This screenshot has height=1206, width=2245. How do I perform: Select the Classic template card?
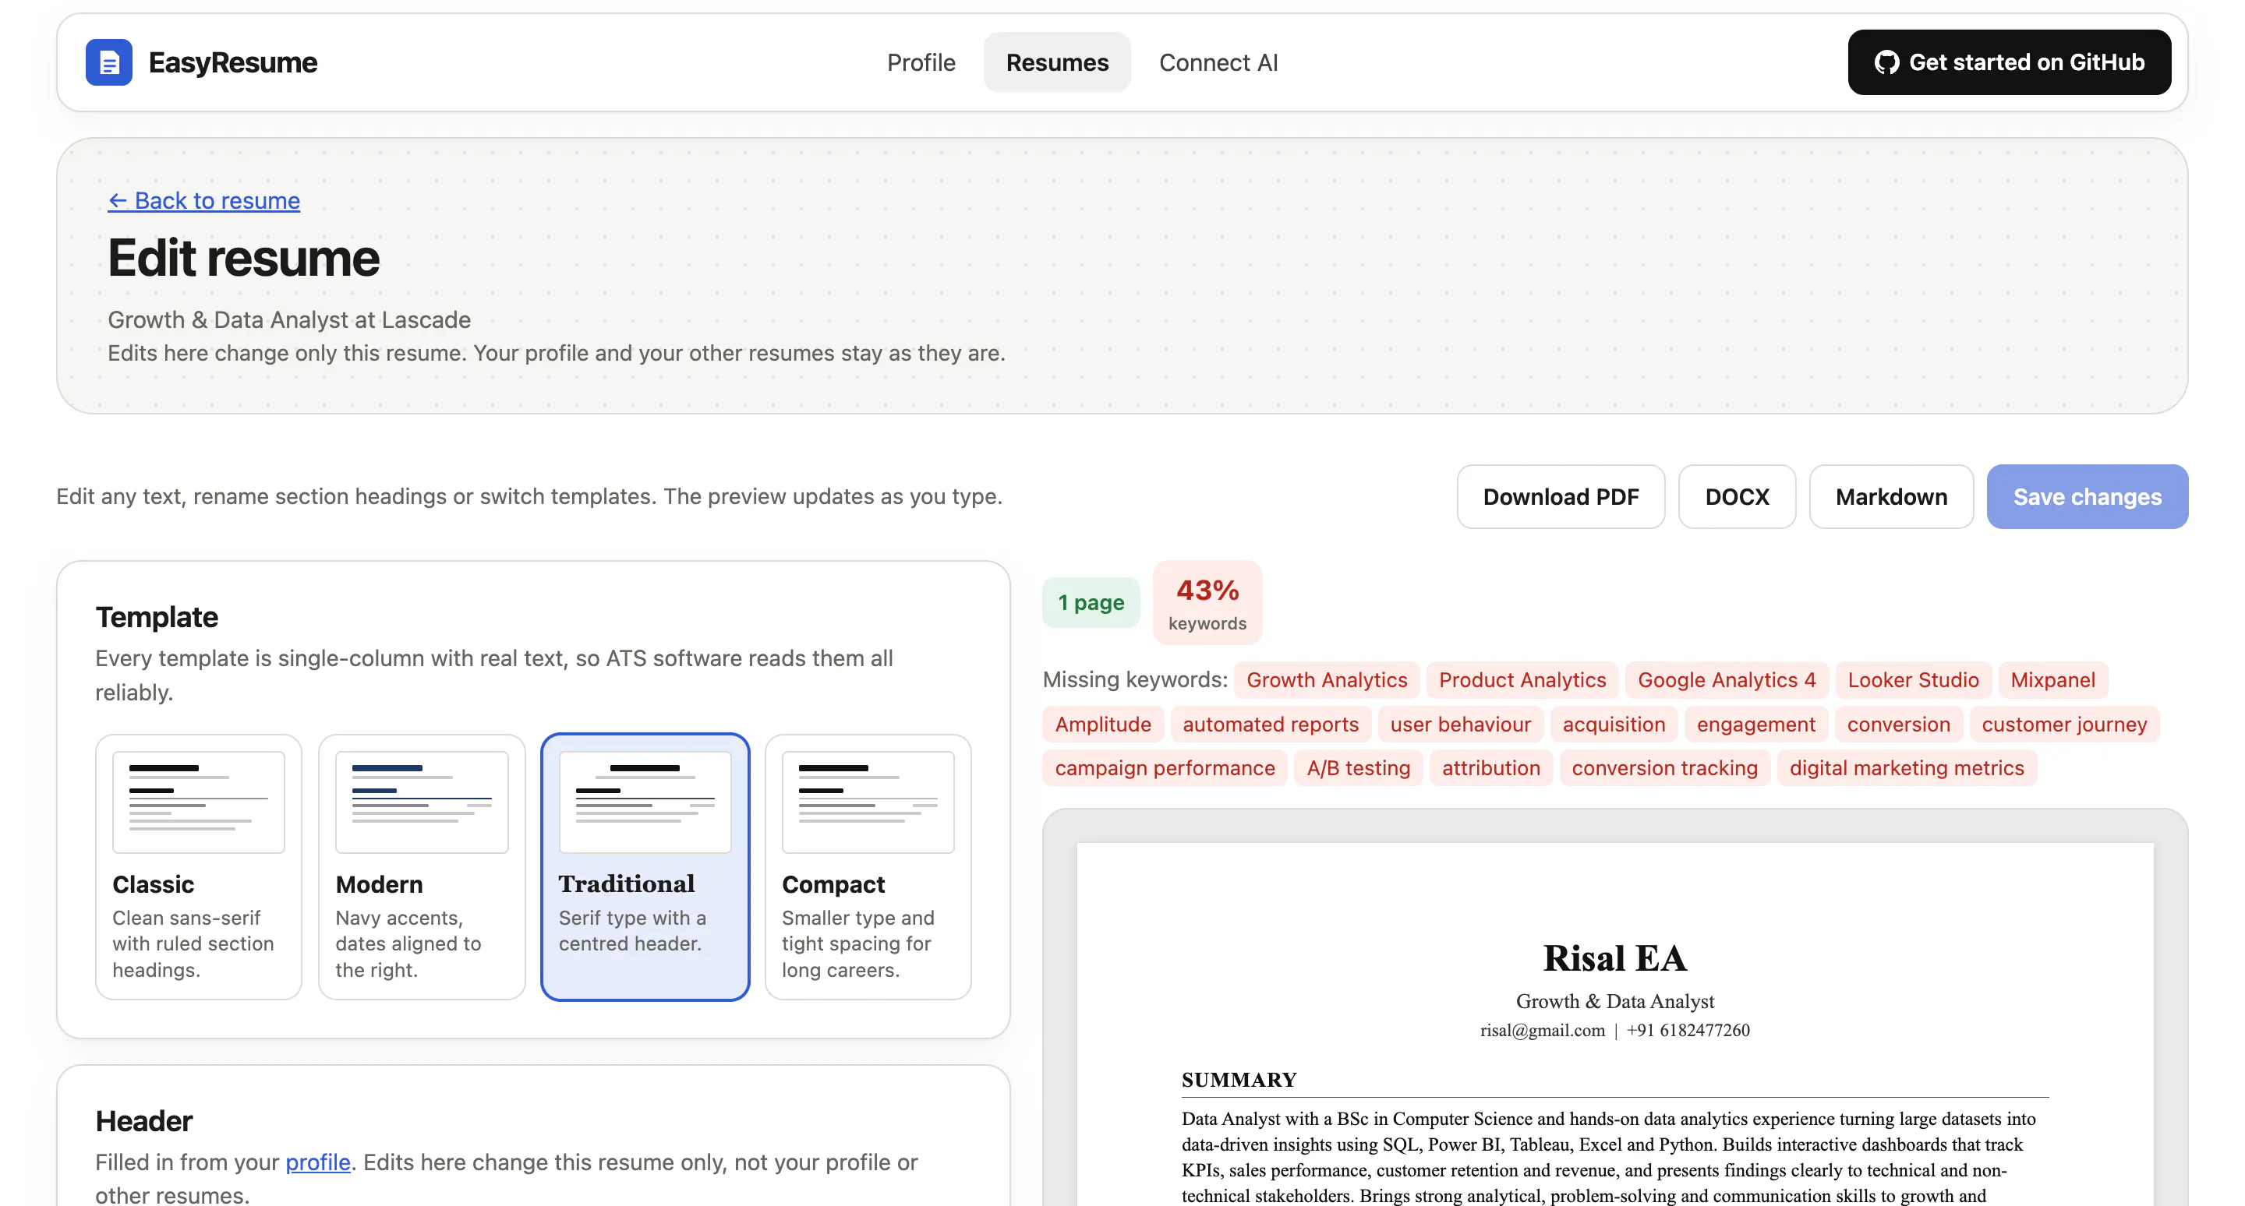click(199, 866)
